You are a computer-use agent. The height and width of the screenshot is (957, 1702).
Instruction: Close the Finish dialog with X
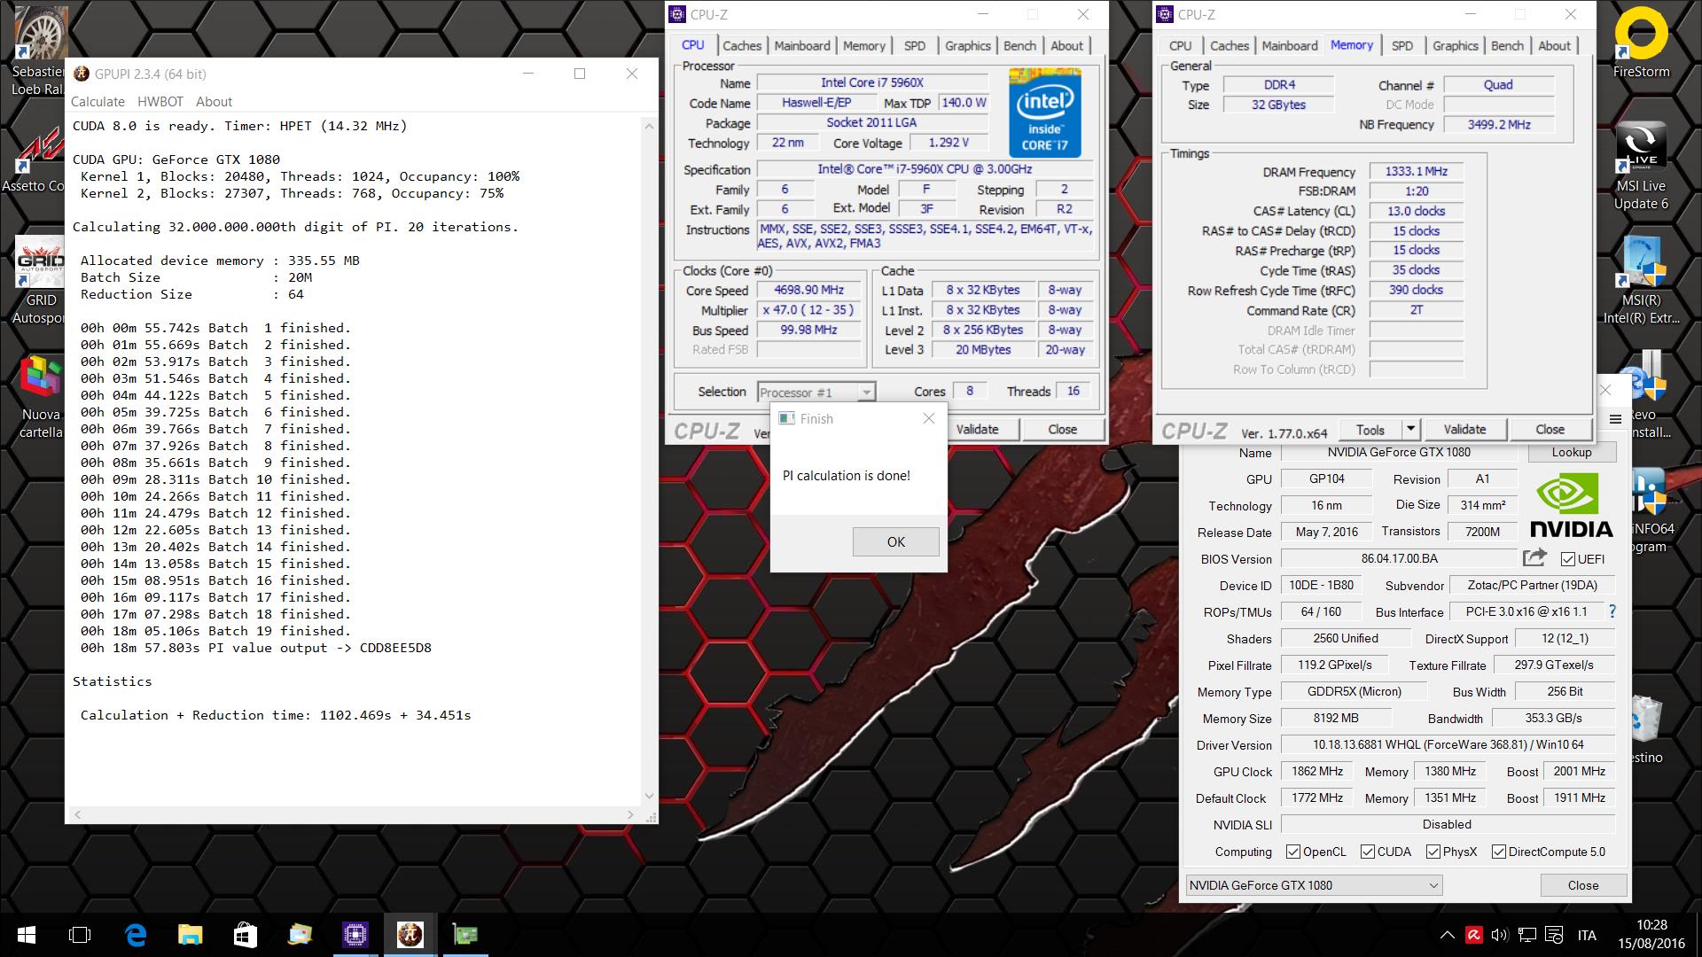[x=928, y=418]
